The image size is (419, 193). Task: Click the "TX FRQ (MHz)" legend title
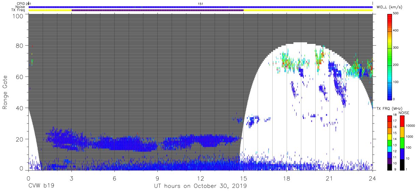pyautogui.click(x=389, y=109)
